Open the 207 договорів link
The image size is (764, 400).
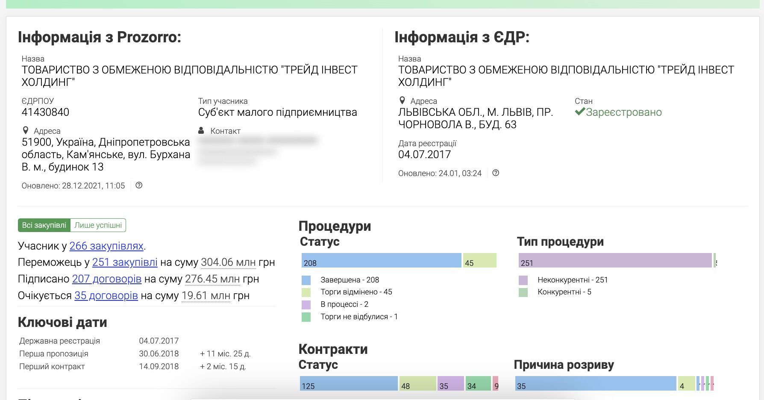pos(107,279)
